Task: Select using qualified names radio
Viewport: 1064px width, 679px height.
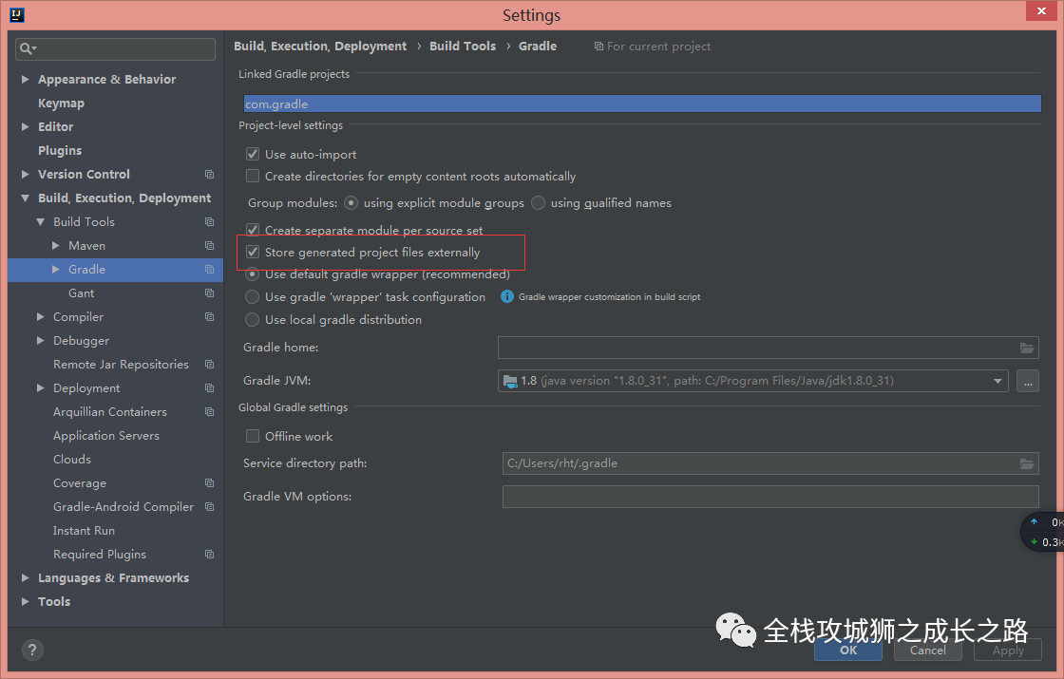Action: [x=538, y=202]
